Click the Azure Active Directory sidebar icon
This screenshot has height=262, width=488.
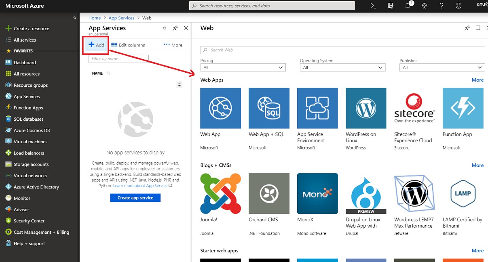coord(8,187)
